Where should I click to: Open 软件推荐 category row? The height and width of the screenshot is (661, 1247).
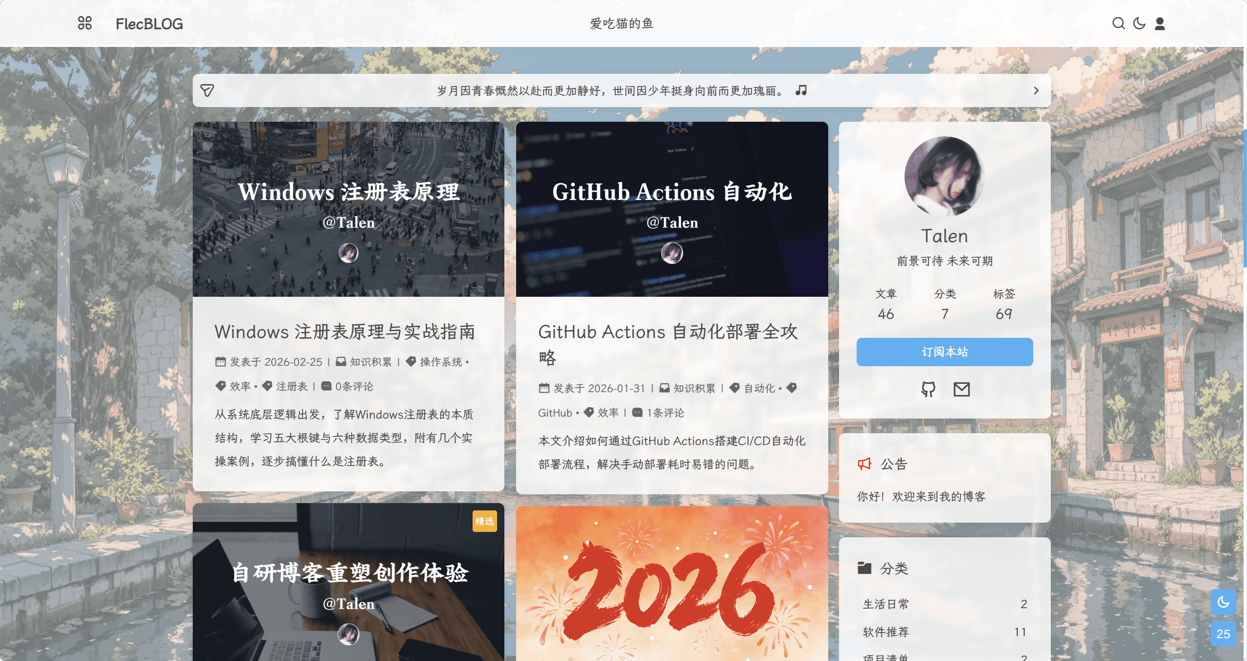point(944,632)
